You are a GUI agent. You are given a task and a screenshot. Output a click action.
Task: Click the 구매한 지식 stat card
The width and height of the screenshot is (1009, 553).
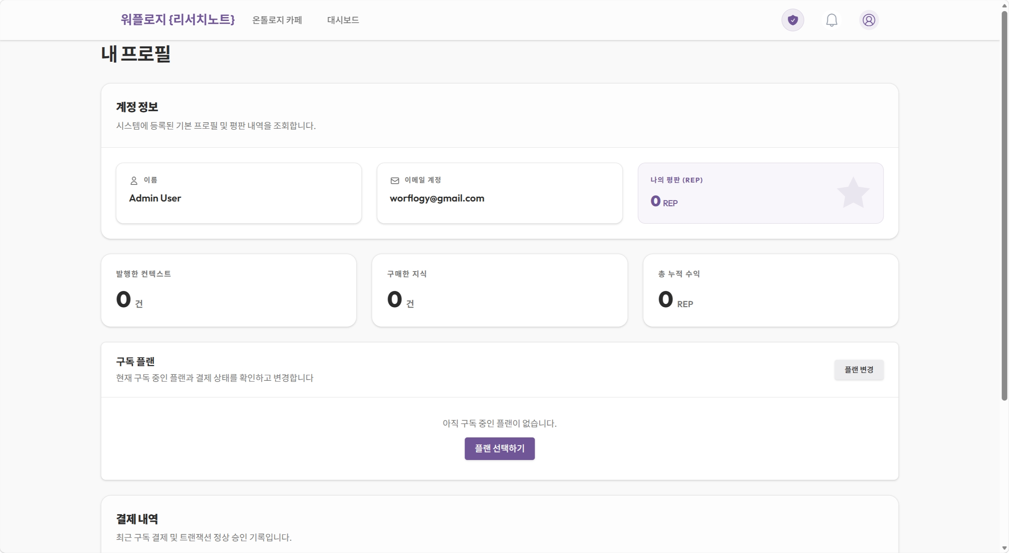[x=499, y=290]
